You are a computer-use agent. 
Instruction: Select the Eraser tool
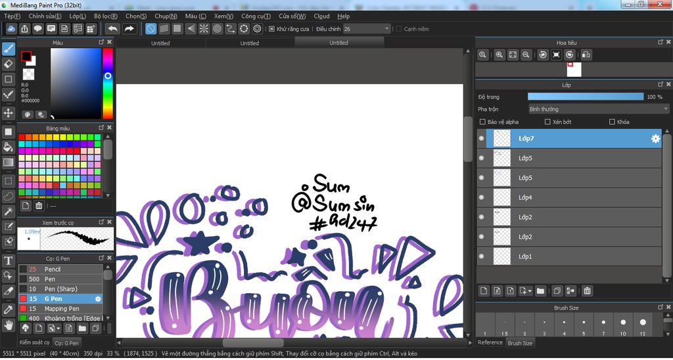8,64
